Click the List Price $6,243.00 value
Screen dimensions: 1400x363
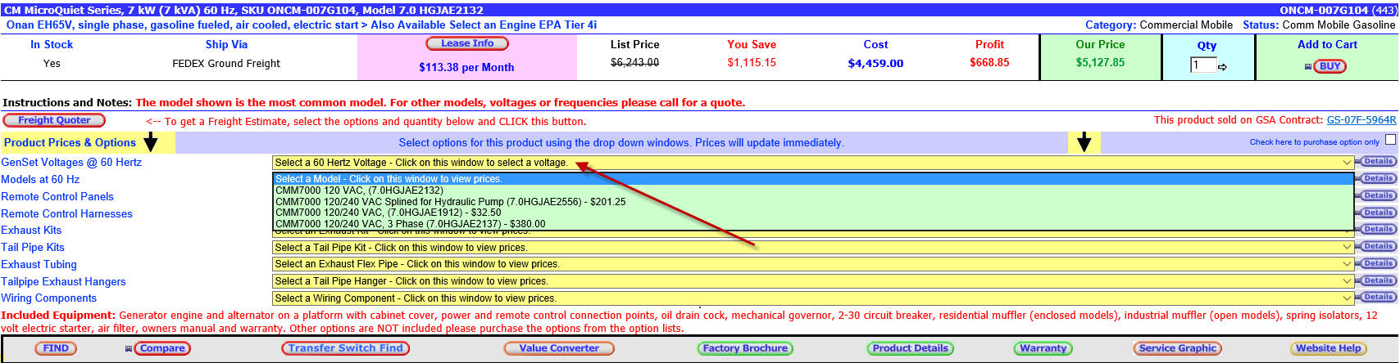point(634,62)
